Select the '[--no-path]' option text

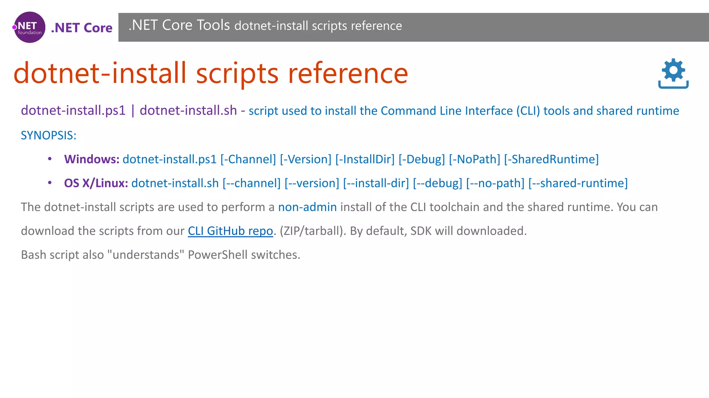[x=495, y=183]
